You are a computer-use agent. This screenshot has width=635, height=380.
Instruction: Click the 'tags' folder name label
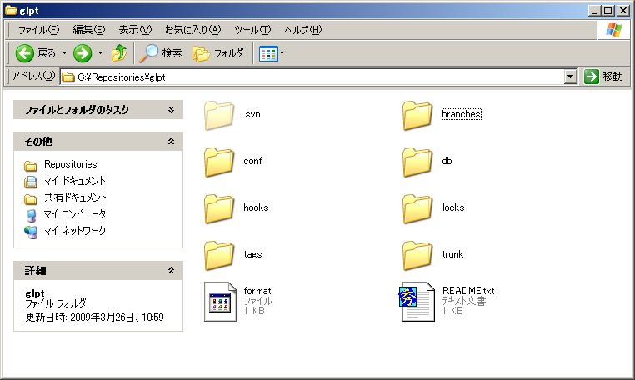click(252, 254)
